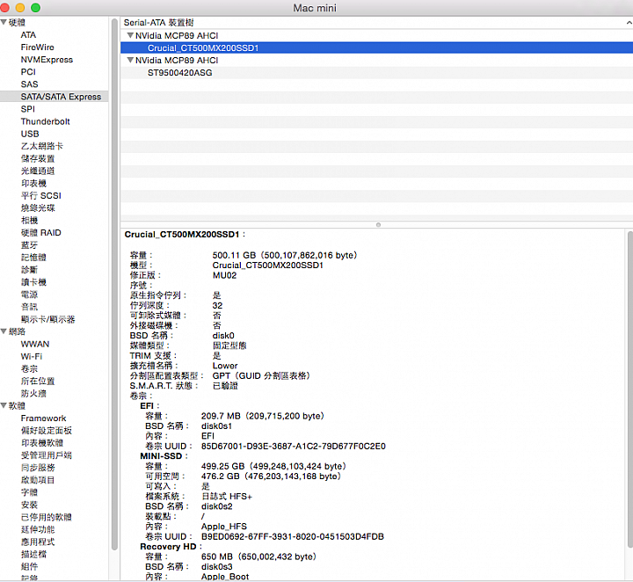Collapse the 軟體 software section triangle

4,405
